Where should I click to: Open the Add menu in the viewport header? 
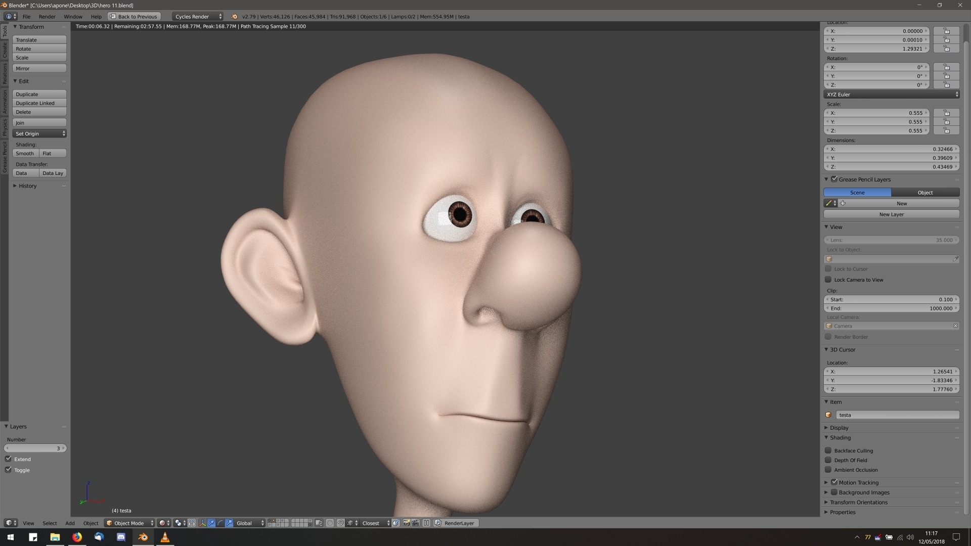tap(70, 523)
